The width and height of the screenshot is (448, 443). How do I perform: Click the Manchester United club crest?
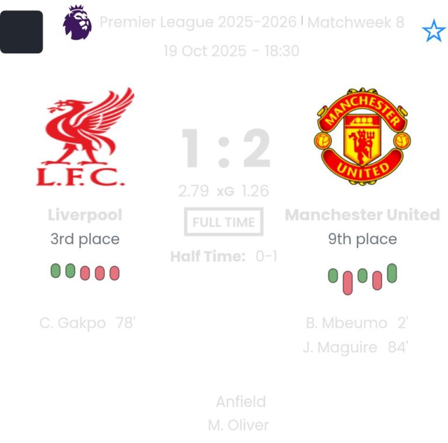point(362,136)
